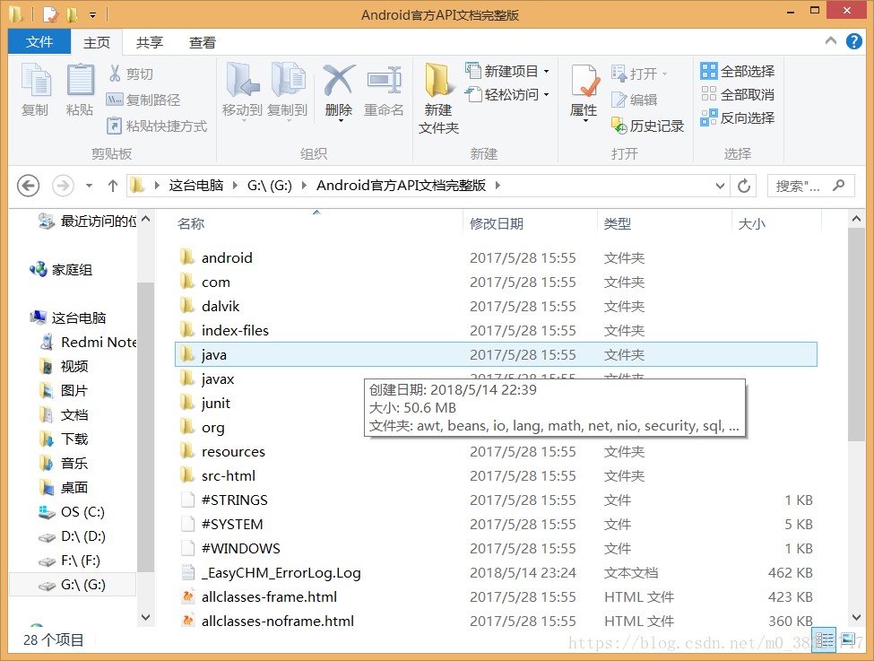Click the file list scrollbar down arrow
Viewport: 874px width, 661px height.
[x=857, y=617]
